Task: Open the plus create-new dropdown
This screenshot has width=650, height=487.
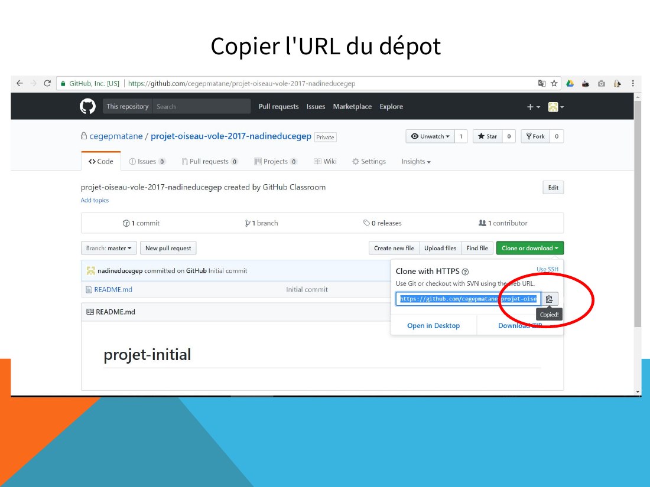Action: click(x=533, y=107)
